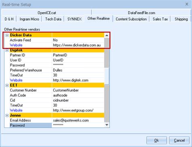The width and height of the screenshot is (192, 147).
Task: Switch to the Tech Data tab
Action: pyautogui.click(x=53, y=19)
